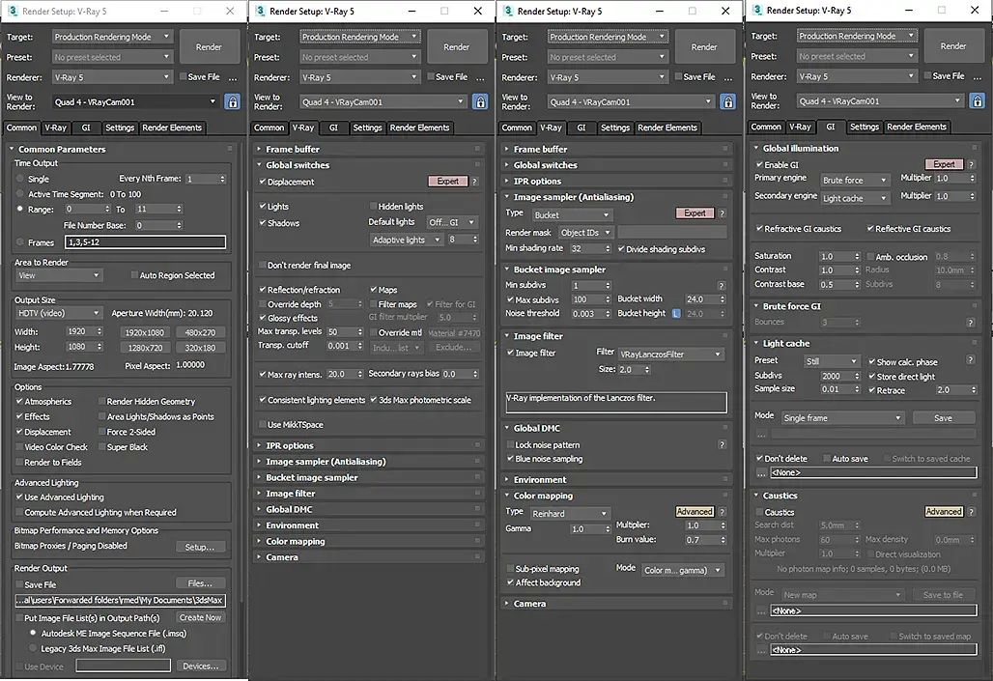Click lock icon in third Render Setup window
The width and height of the screenshot is (993, 681).
727,102
